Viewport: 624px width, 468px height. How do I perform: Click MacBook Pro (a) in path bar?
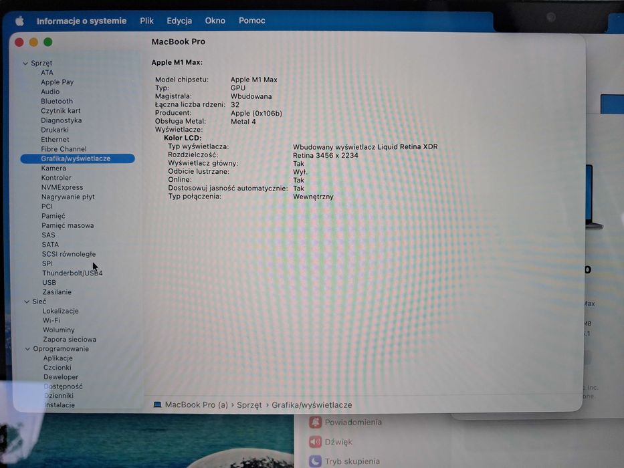(196, 404)
